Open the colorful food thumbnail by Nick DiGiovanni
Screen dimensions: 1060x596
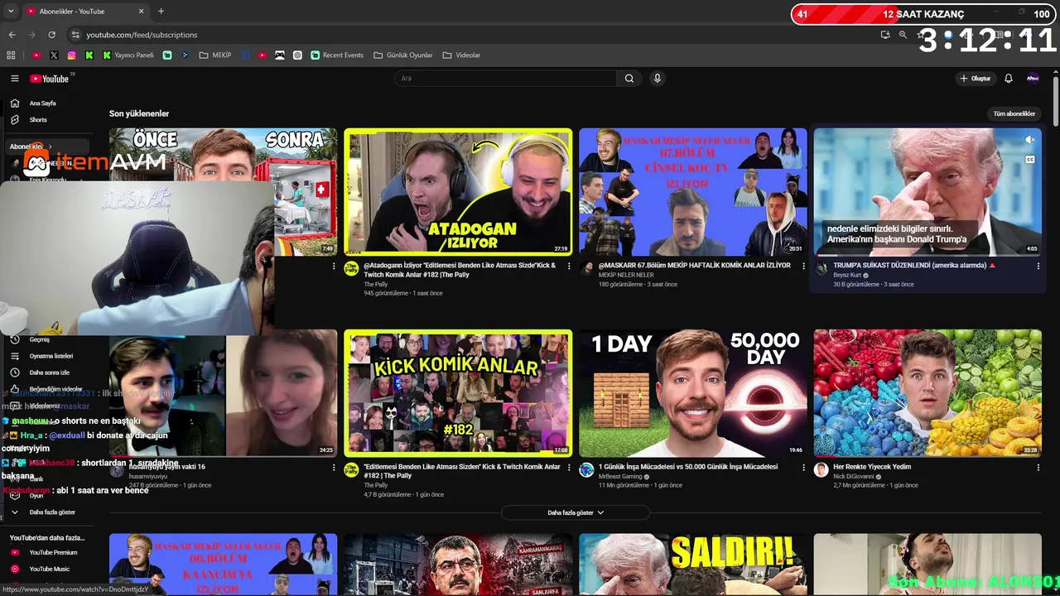pyautogui.click(x=927, y=393)
